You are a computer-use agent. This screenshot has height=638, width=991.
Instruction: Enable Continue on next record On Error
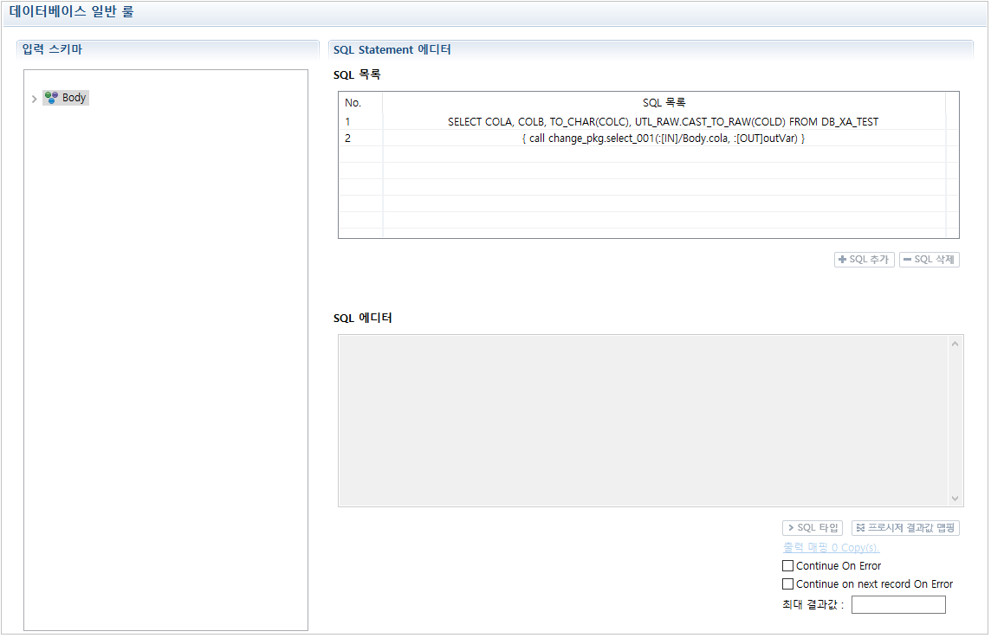point(788,583)
